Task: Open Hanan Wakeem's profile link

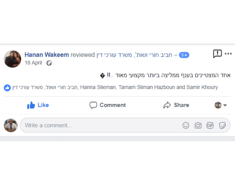Action: coord(47,55)
